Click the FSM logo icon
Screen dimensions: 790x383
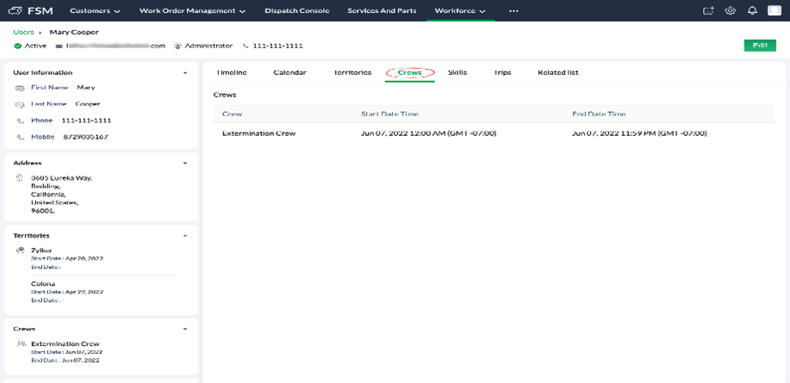point(15,11)
